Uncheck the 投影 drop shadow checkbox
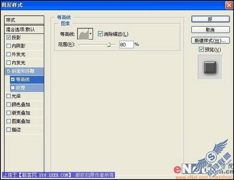Screen dimensions: 234x180 [8, 37]
